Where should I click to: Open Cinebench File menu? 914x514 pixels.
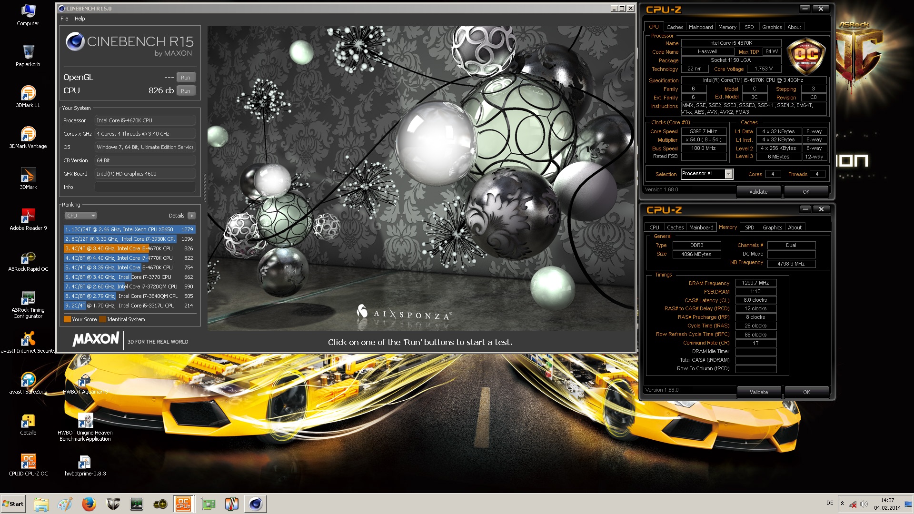[64, 19]
